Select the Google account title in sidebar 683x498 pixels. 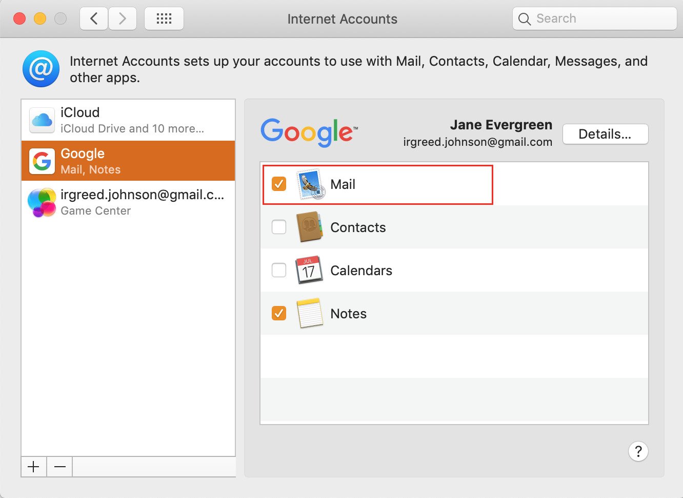83,154
